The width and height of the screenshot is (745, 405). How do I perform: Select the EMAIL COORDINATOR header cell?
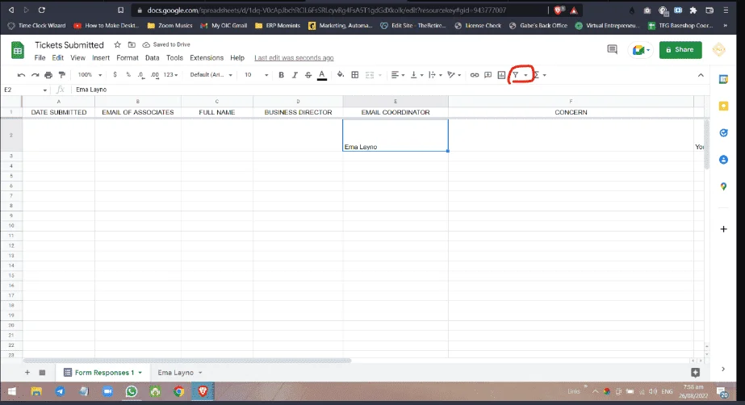(396, 112)
